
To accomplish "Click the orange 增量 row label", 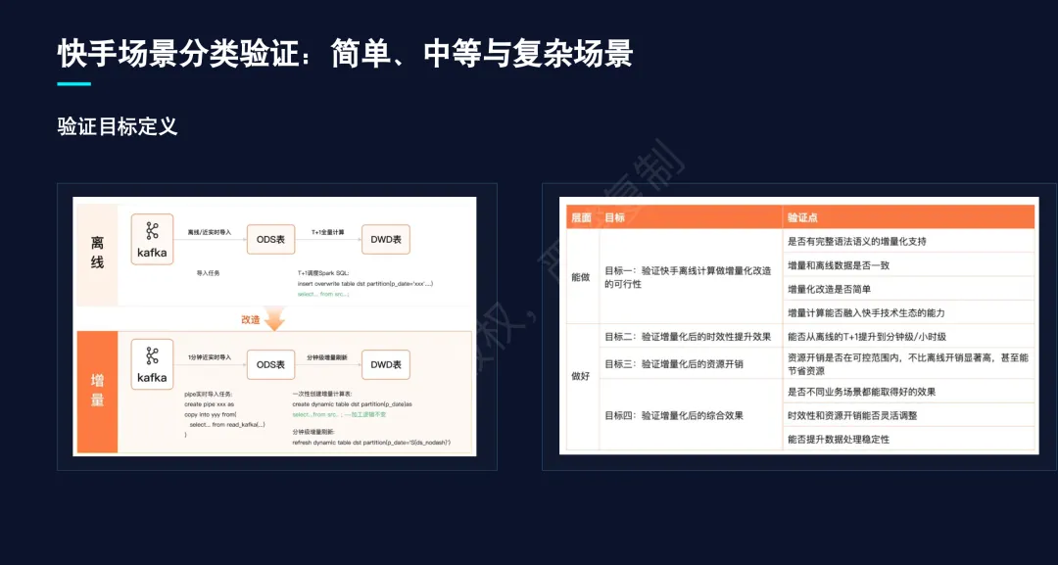I will (x=97, y=391).
